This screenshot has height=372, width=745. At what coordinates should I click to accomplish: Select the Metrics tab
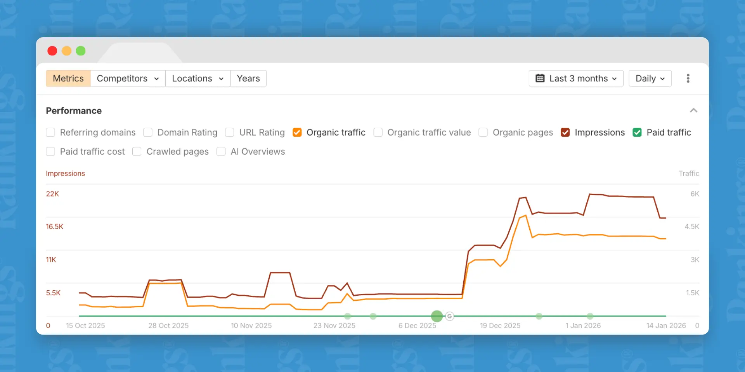click(x=68, y=78)
